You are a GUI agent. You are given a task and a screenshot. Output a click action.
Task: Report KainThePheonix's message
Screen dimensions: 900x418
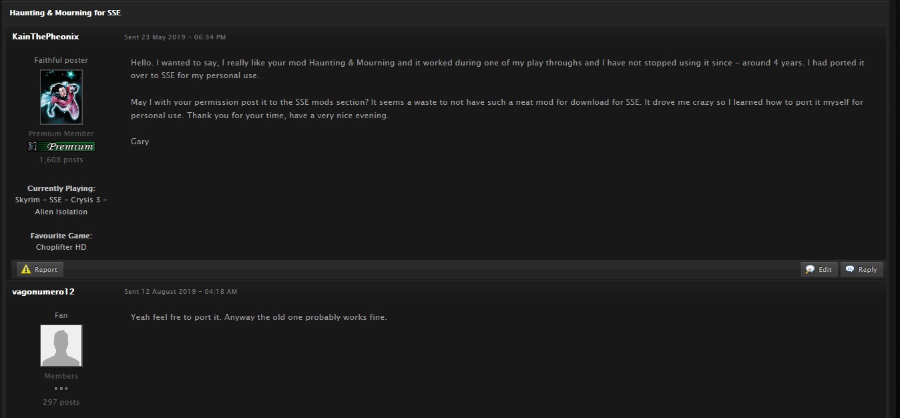40,270
